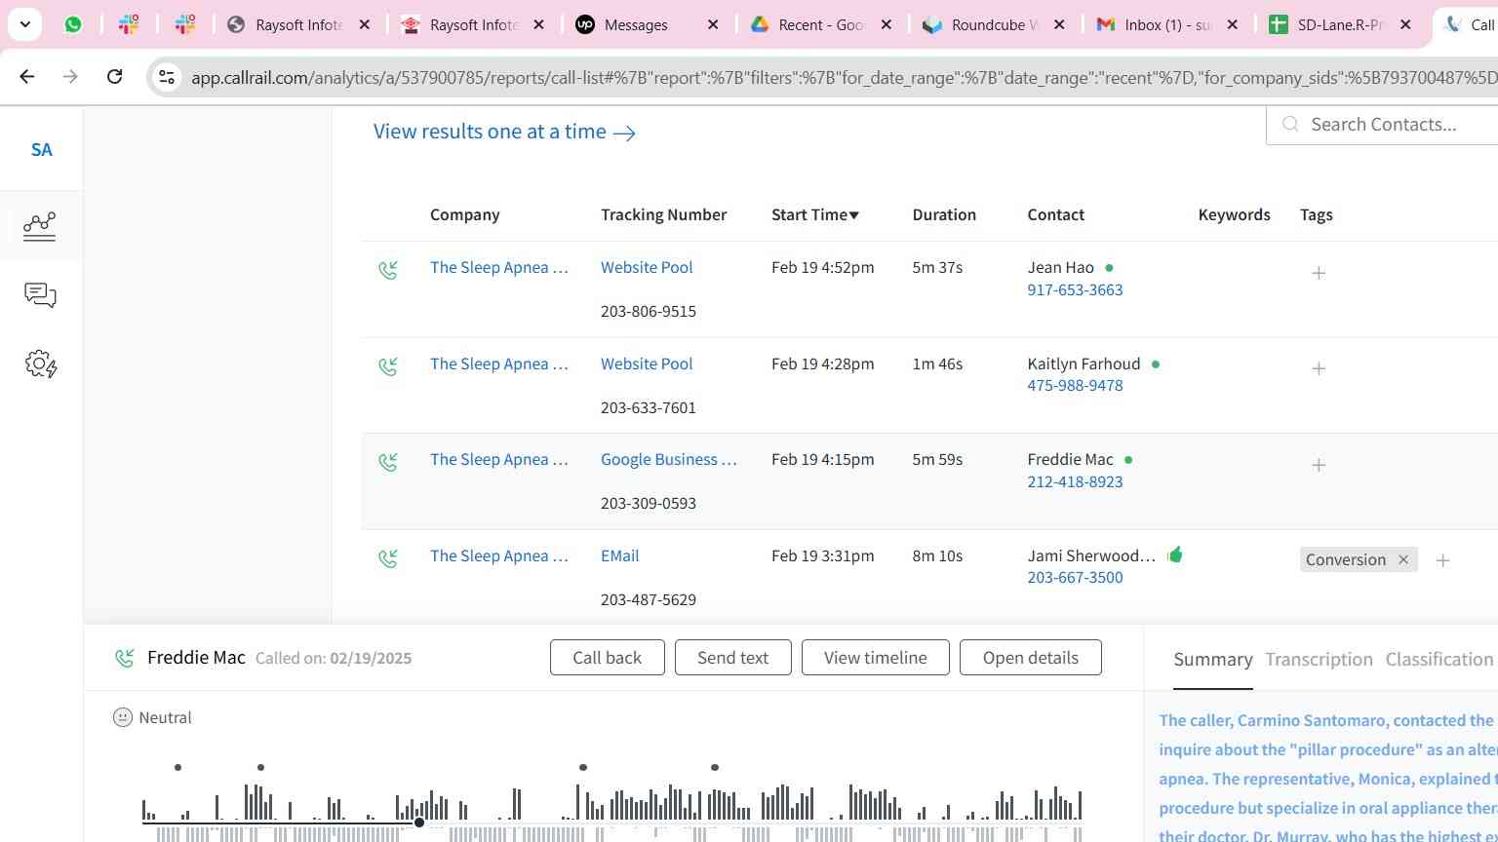Open the Settings gear icon in sidebar
The height and width of the screenshot is (842, 1498).
40,364
